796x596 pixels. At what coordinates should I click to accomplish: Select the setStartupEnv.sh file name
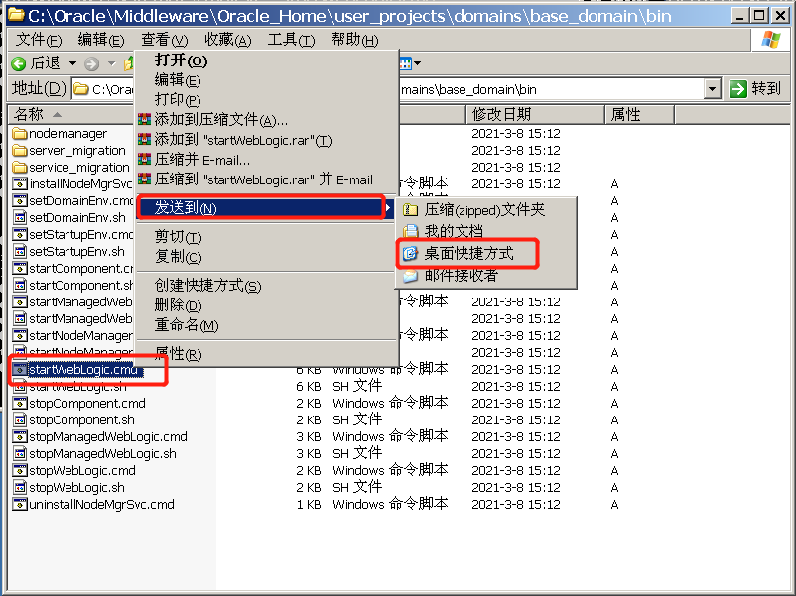tap(76, 251)
